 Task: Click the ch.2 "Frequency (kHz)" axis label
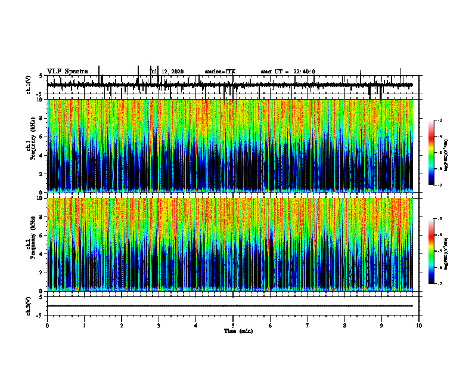point(33,237)
